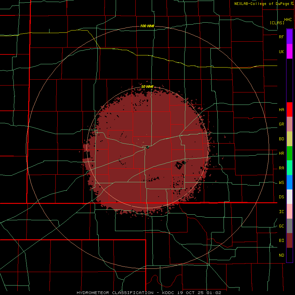Click the UK magenta legend swatch
The height and width of the screenshot is (295, 295).
(289, 51)
